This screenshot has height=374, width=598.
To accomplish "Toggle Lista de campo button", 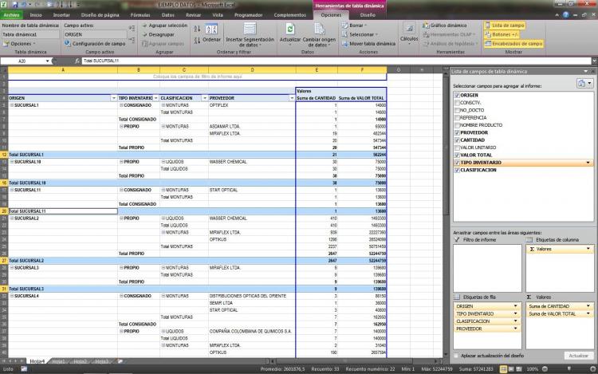I will (x=505, y=26).
